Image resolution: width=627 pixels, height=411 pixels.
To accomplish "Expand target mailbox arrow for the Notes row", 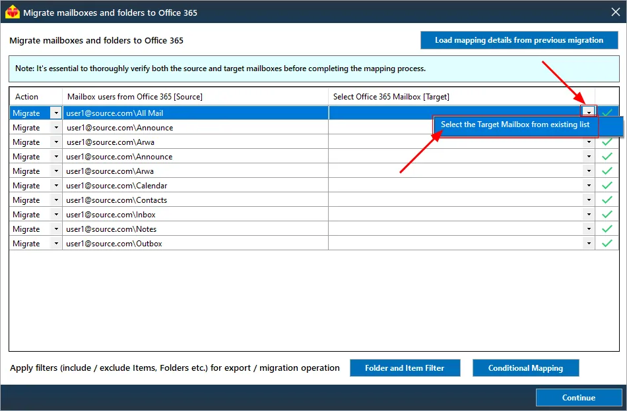I will tap(589, 229).
